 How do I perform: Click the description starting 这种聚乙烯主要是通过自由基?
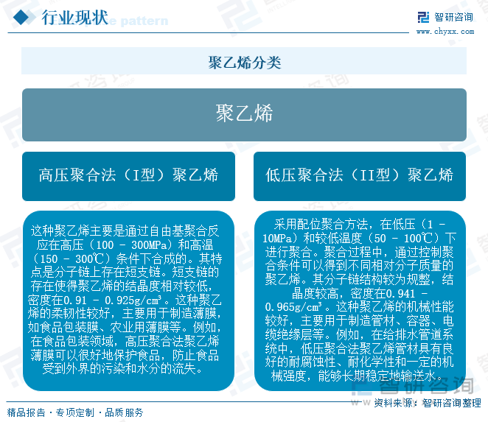click(128, 300)
